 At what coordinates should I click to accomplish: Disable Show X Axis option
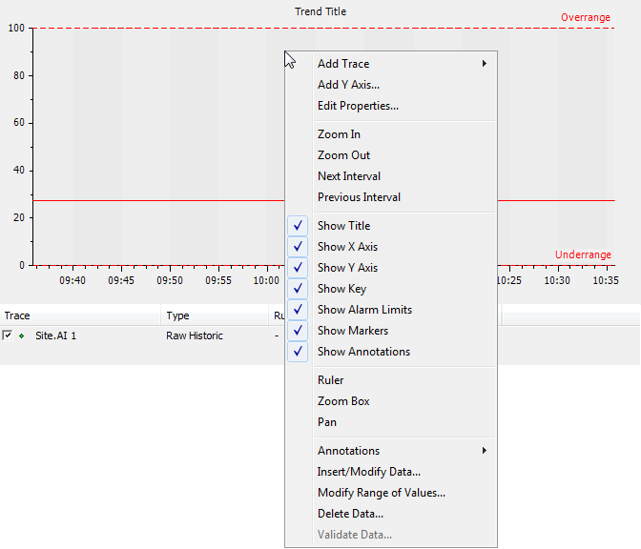(347, 247)
